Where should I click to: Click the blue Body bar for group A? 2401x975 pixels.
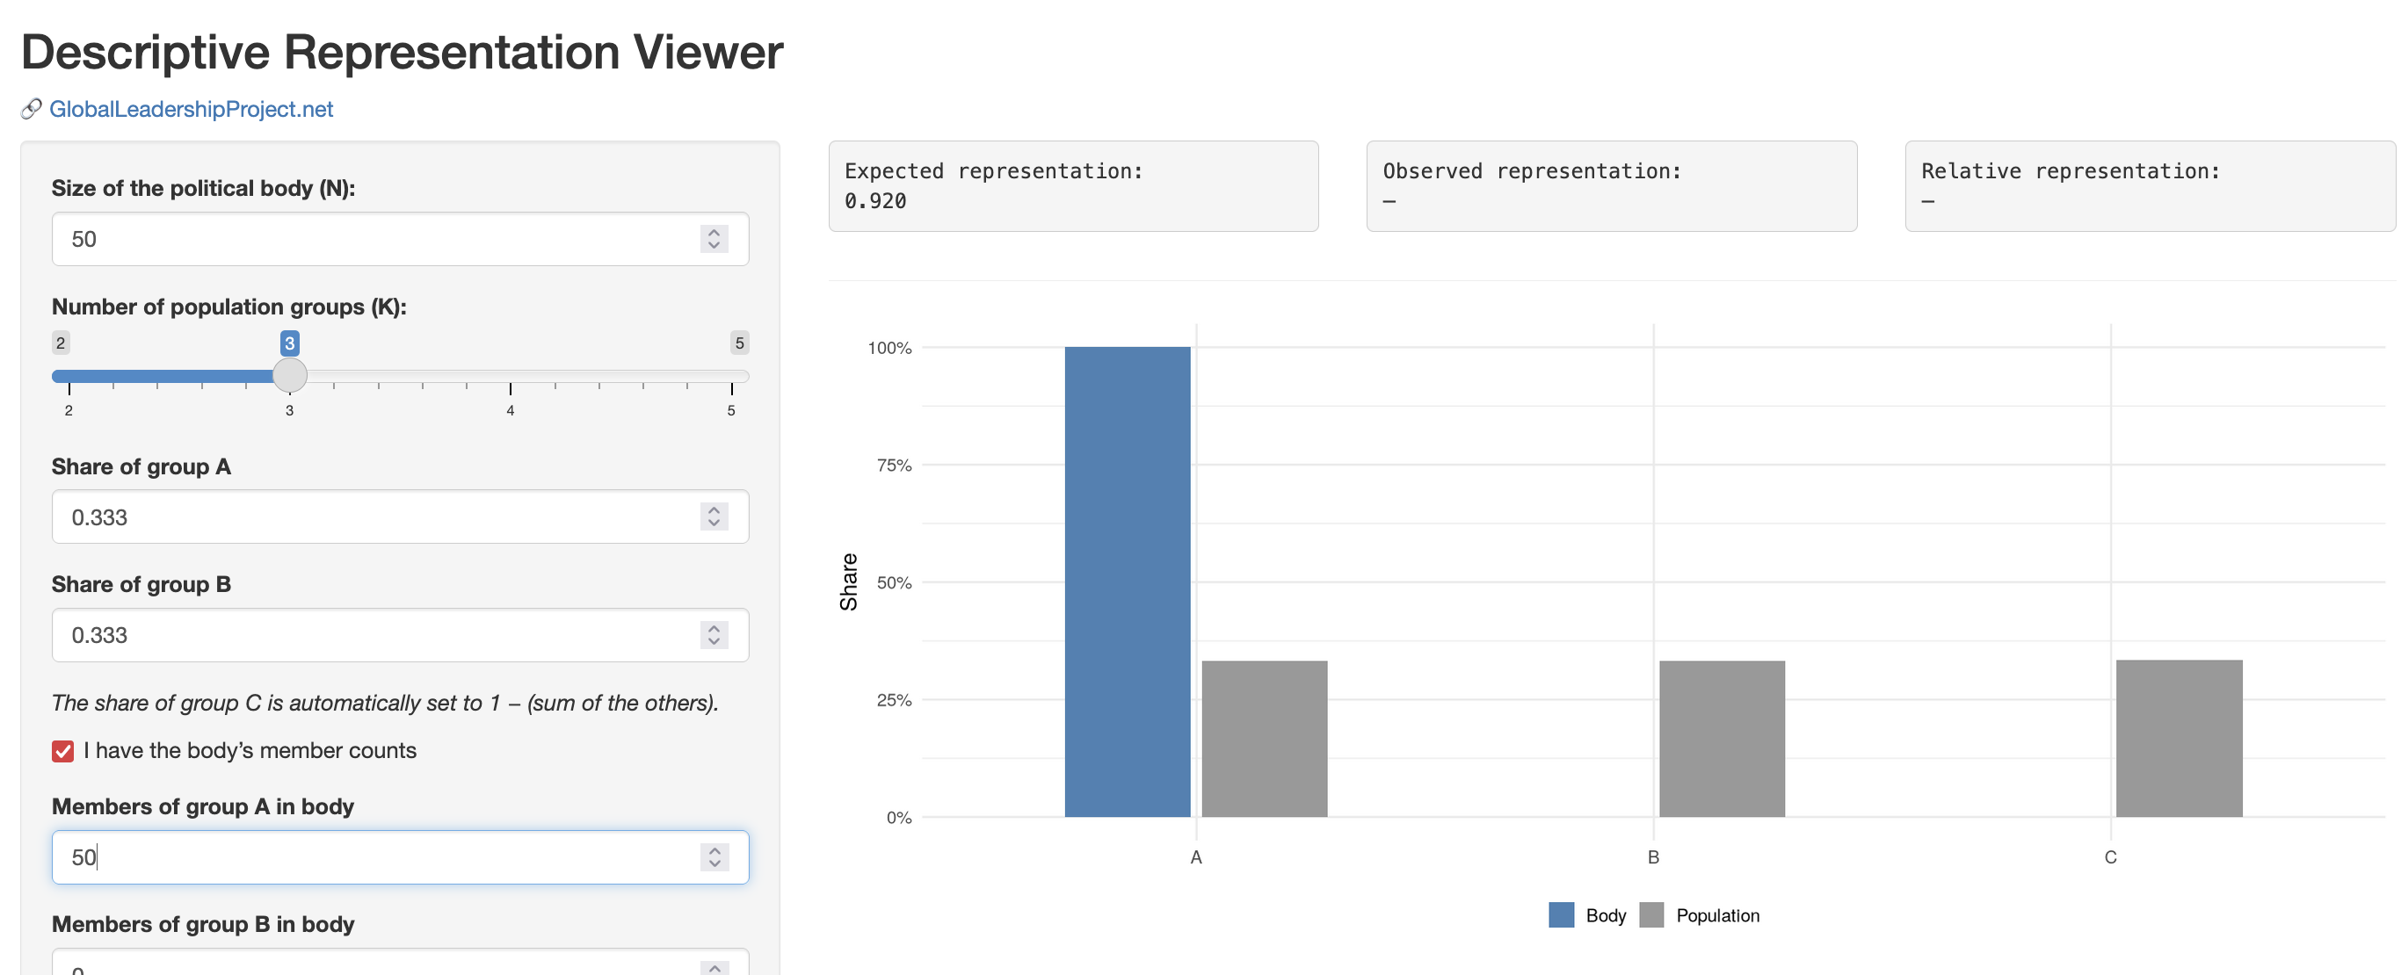(x=1127, y=582)
